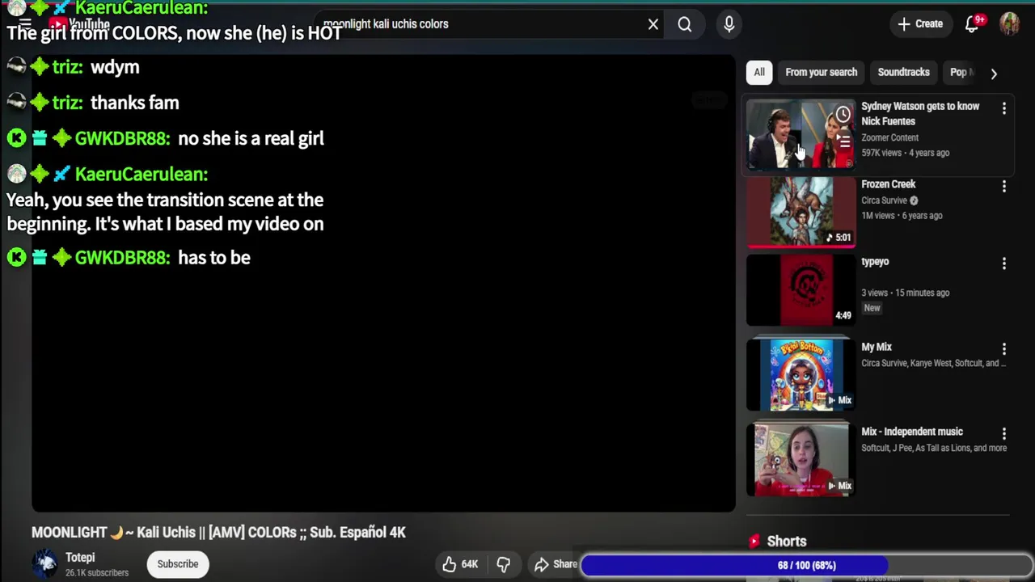Screen dimensions: 1035x582
Task: Subscribe to Totepi channel
Action: (178, 564)
